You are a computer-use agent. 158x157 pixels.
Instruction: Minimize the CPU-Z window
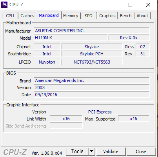tap(113, 5)
